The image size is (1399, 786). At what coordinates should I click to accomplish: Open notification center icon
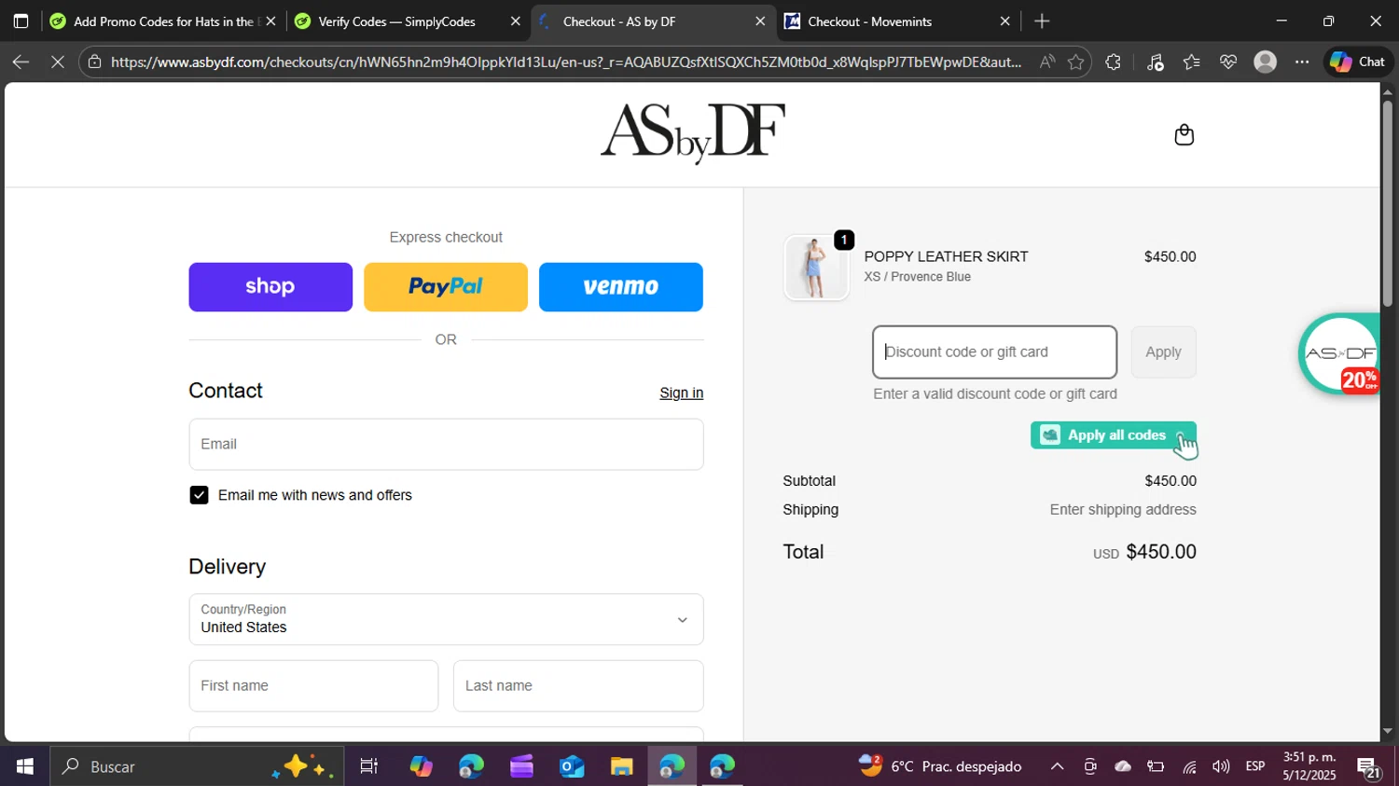1369,767
